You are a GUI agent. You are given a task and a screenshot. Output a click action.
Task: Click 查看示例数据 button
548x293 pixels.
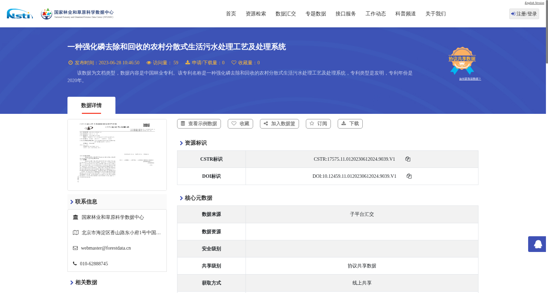coord(199,124)
